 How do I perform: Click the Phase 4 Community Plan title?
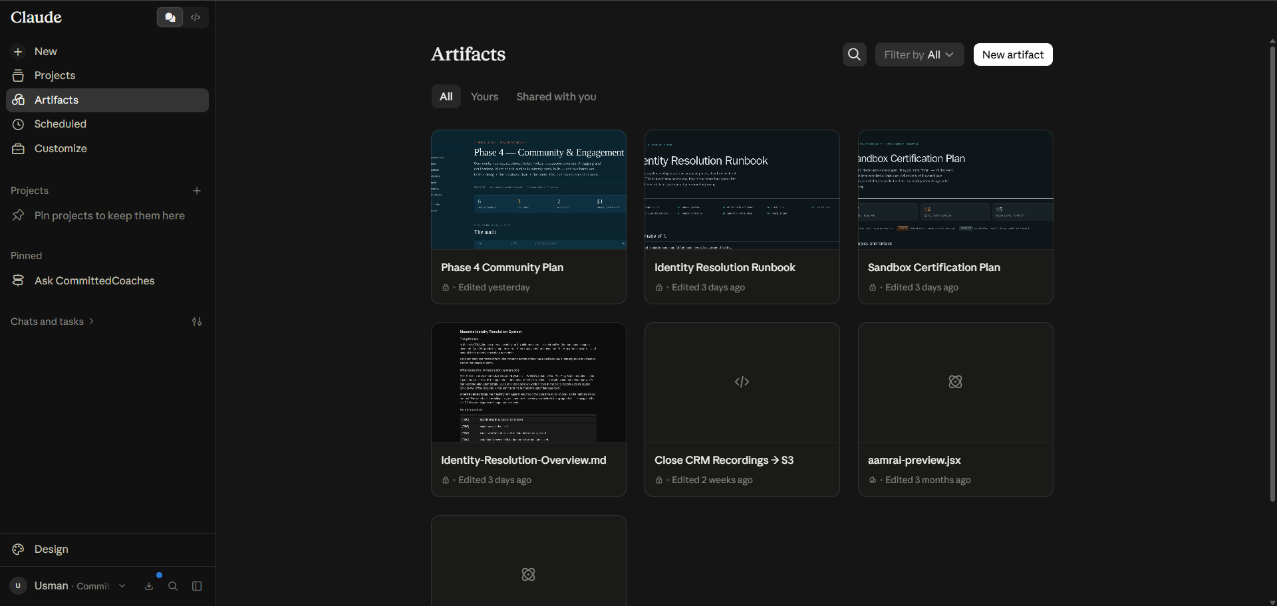[x=502, y=267]
